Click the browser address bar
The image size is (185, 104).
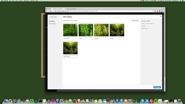103,11
